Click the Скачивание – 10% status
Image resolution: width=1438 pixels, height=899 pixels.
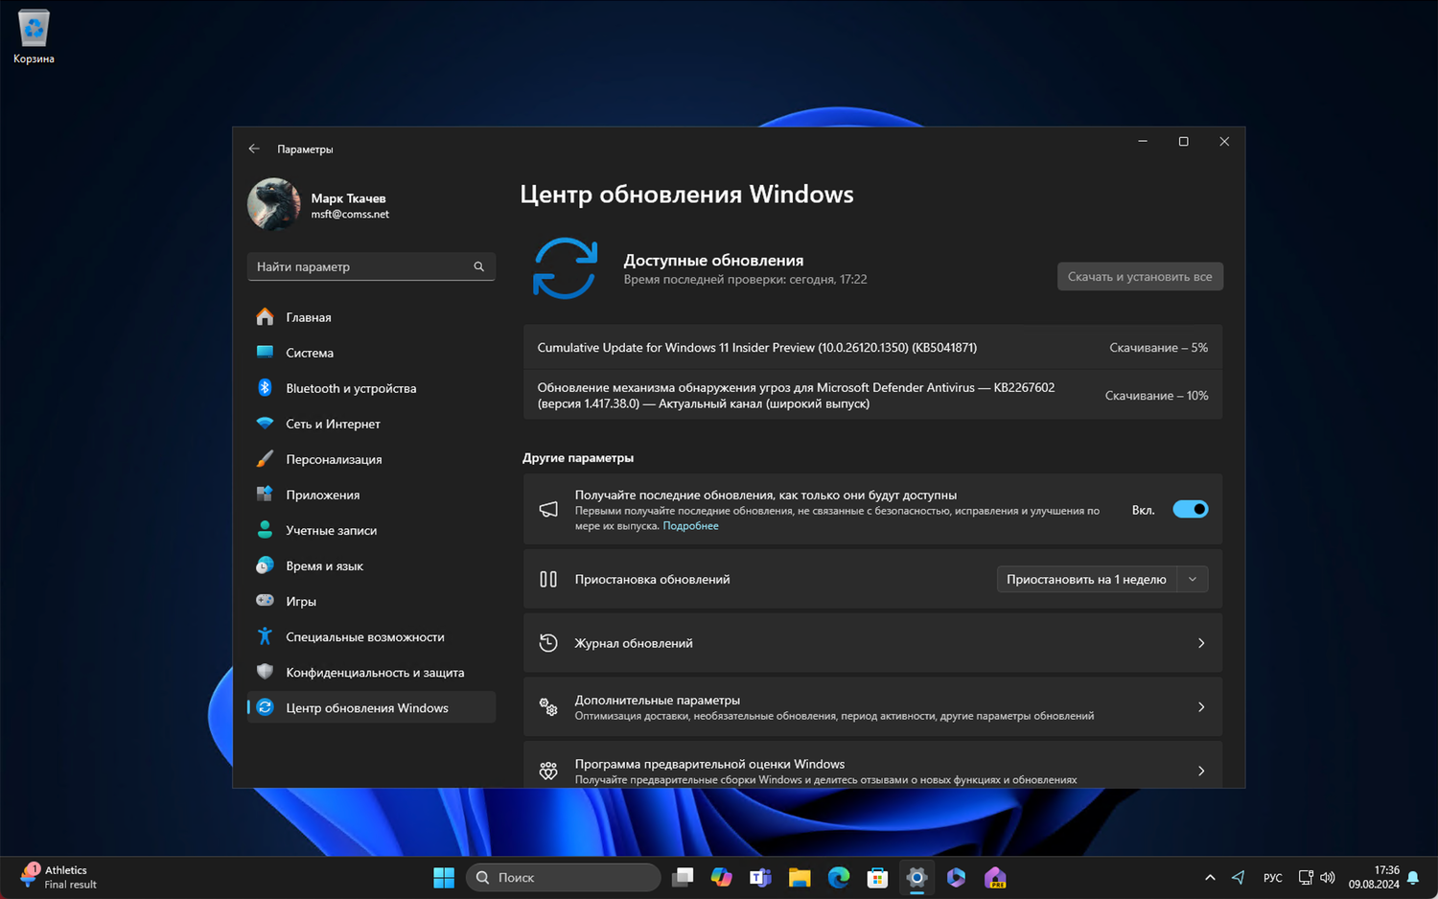(1156, 396)
